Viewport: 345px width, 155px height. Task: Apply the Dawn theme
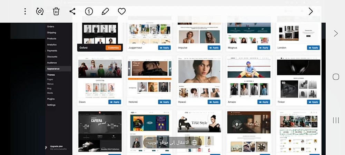pos(115,102)
